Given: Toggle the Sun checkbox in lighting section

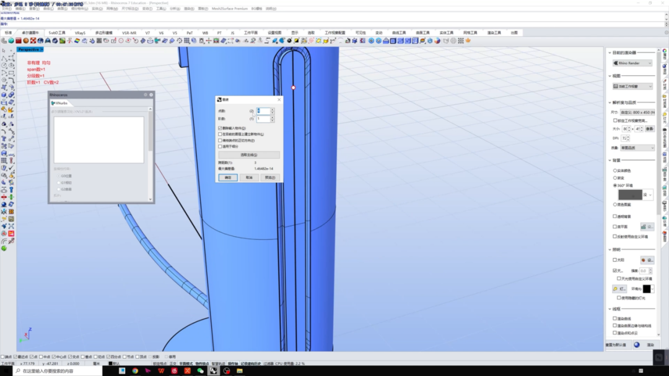Looking at the screenshot, I should [615, 260].
